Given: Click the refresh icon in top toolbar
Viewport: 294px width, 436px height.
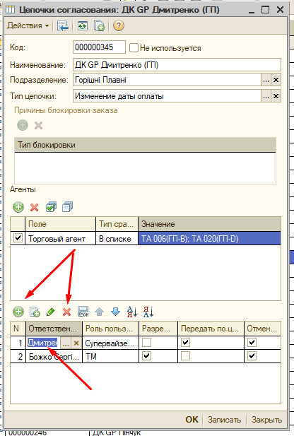Looking at the screenshot, I should point(82,26).
